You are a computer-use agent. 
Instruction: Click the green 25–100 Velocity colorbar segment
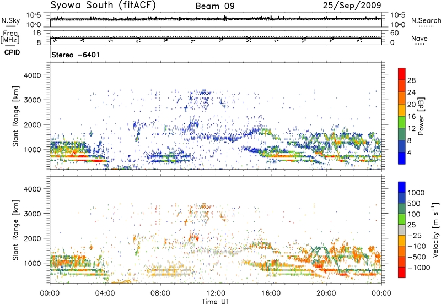(x=402, y=219)
